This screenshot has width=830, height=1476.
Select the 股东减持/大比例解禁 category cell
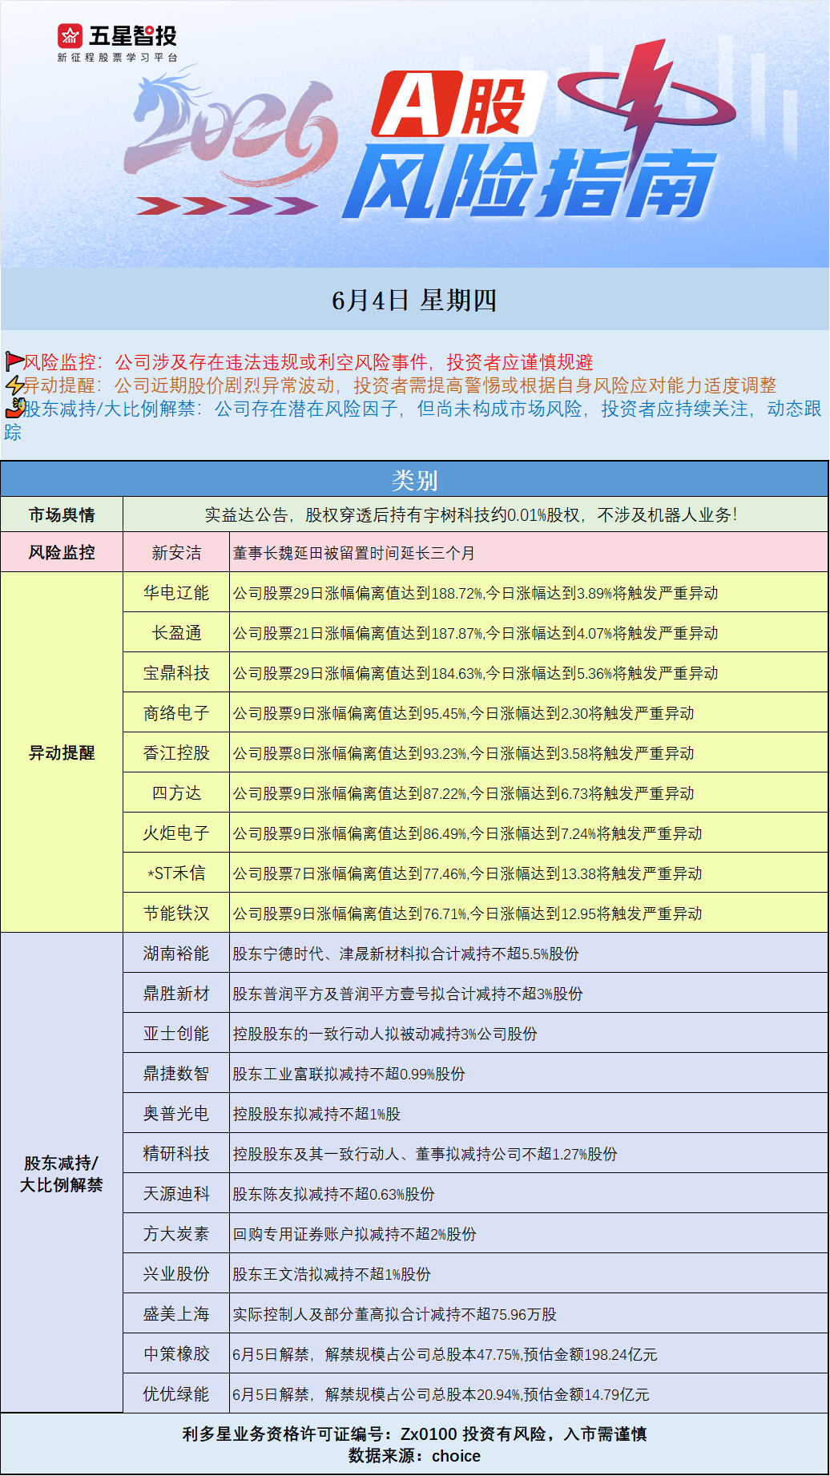(62, 1173)
